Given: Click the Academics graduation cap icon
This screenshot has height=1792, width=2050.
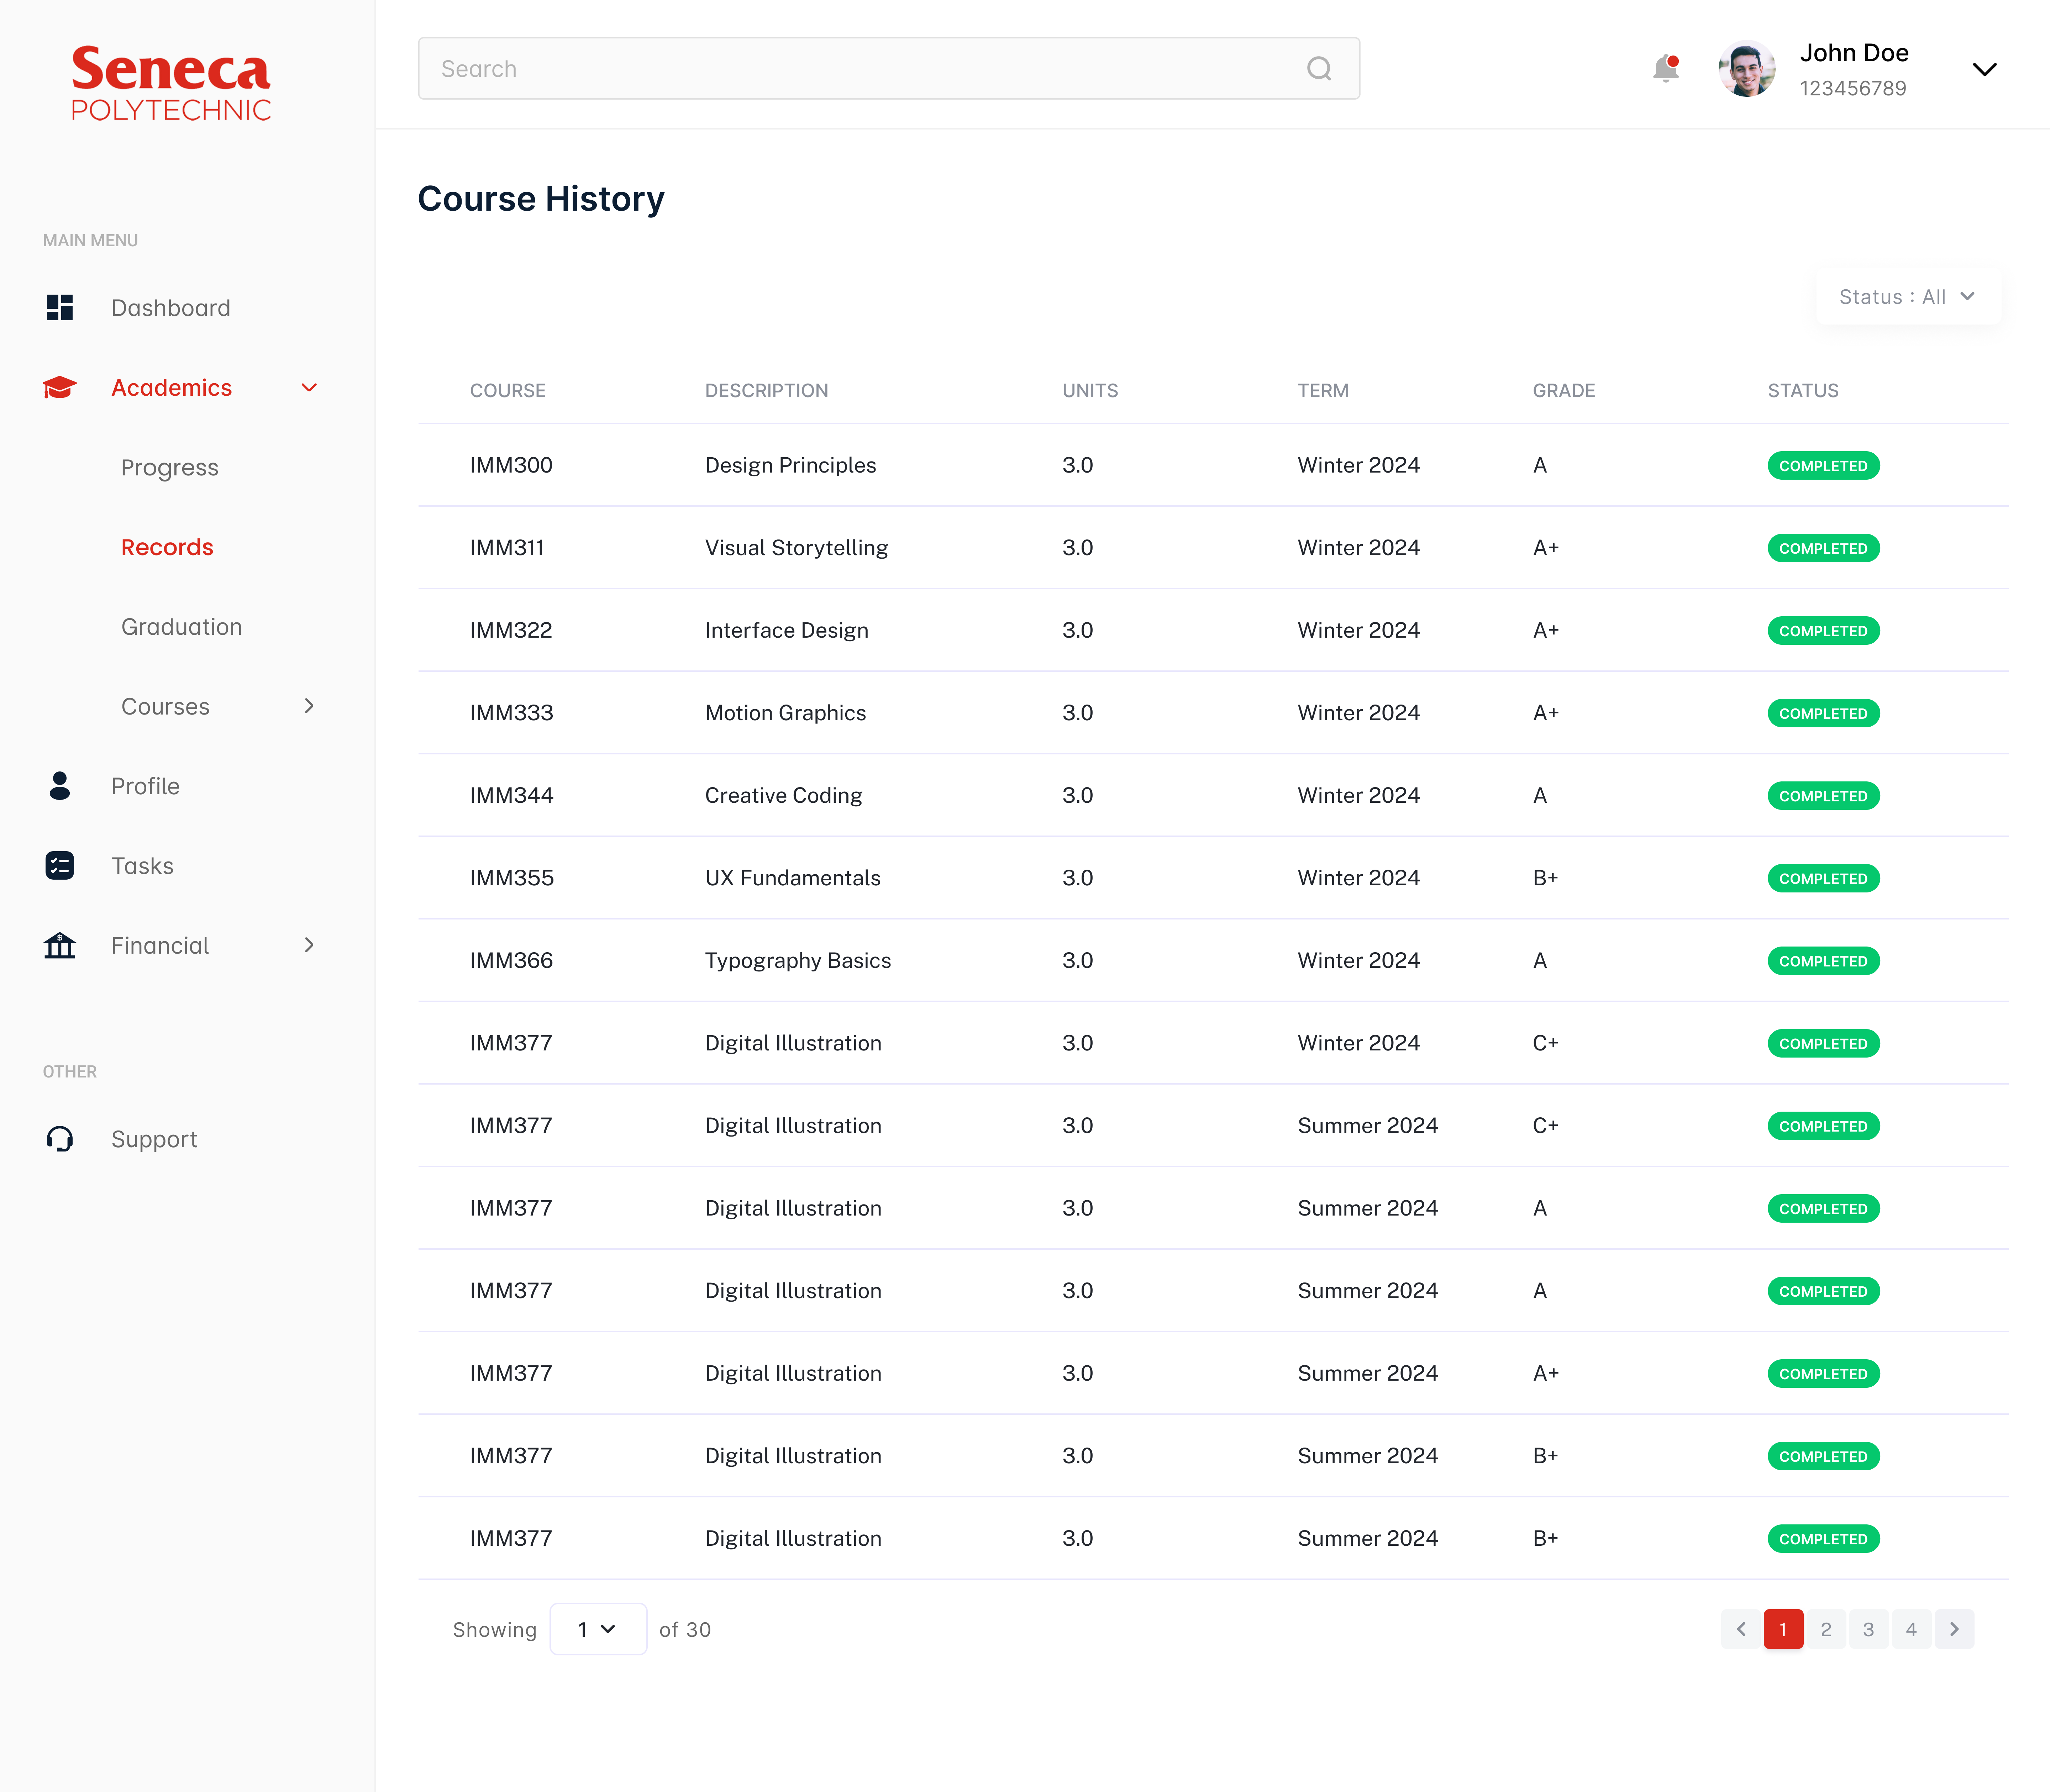Looking at the screenshot, I should [x=60, y=387].
